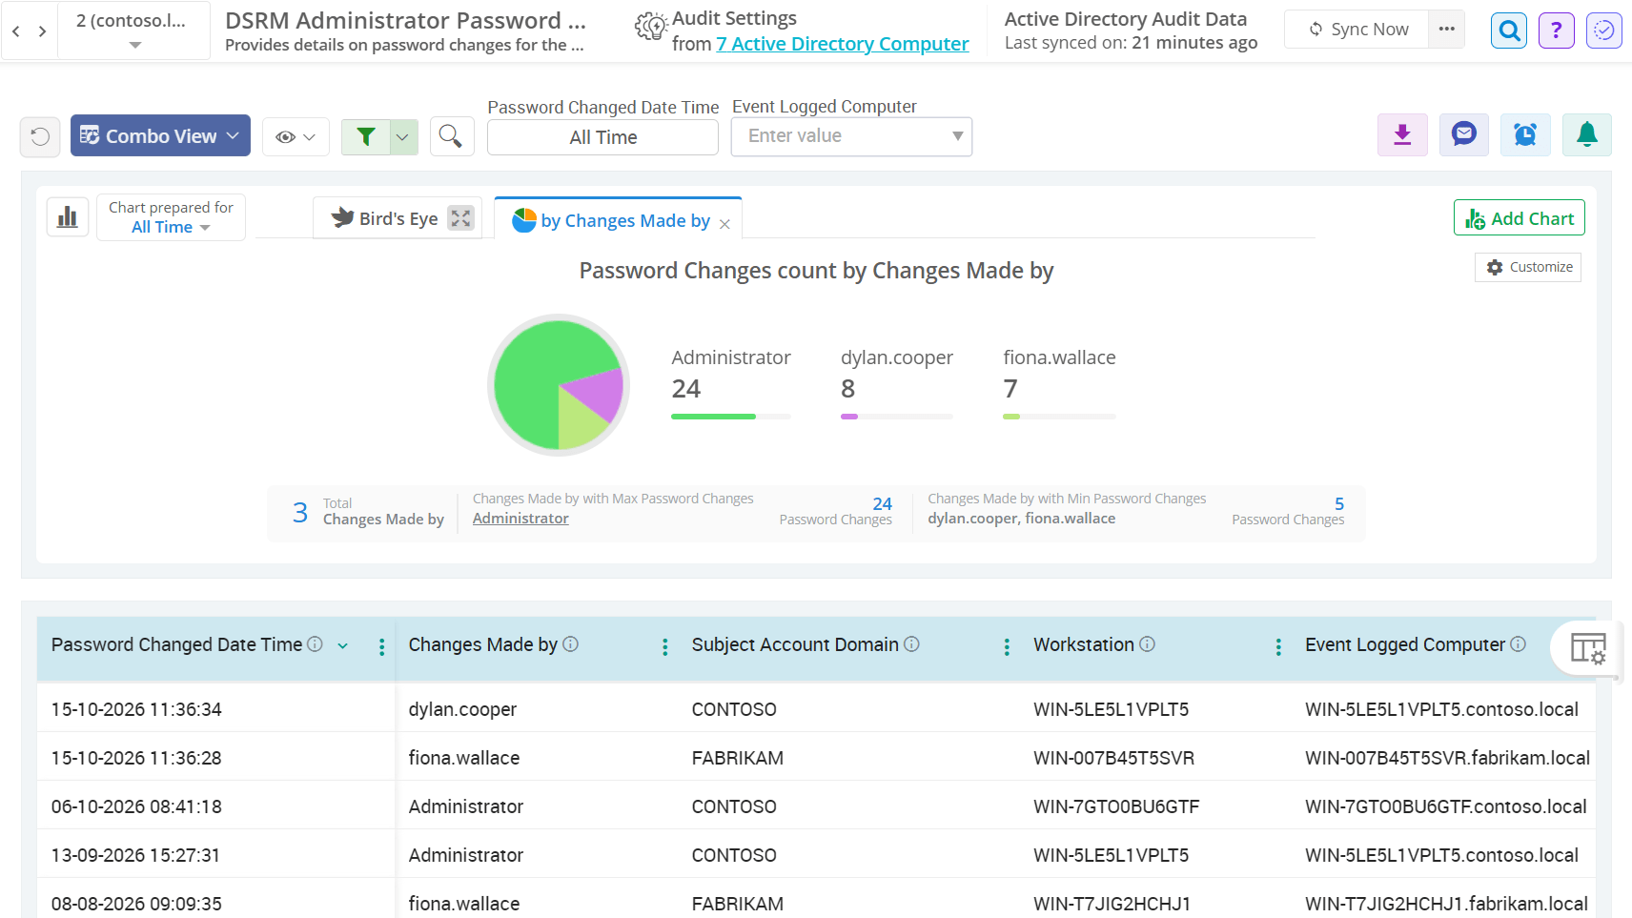
Task: Close the 'by Changes Made by' tab
Action: 724,224
